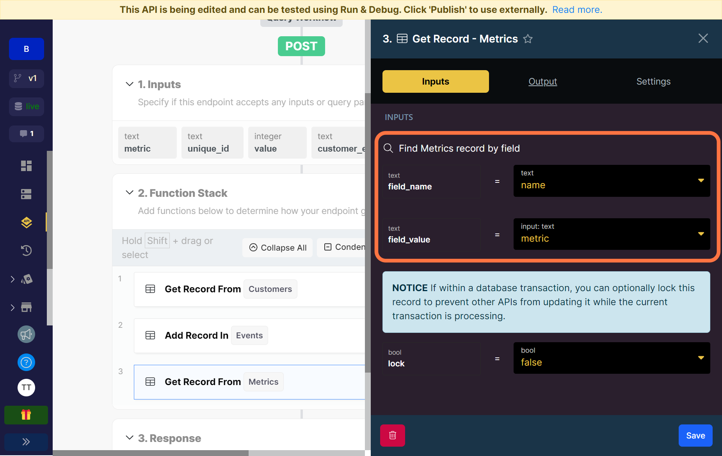Click the Customers table tag

pos(270,289)
